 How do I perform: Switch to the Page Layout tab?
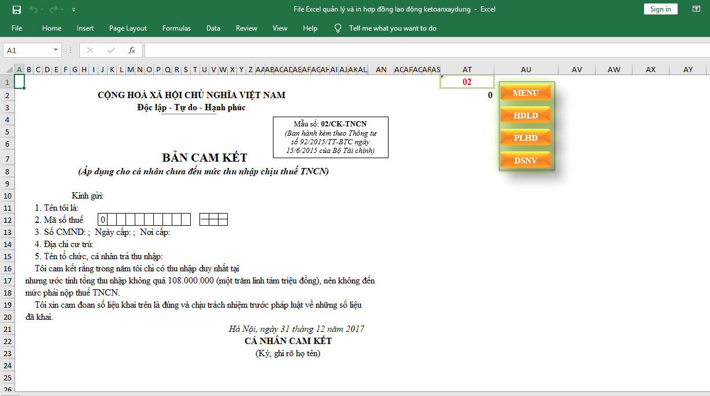(128, 28)
